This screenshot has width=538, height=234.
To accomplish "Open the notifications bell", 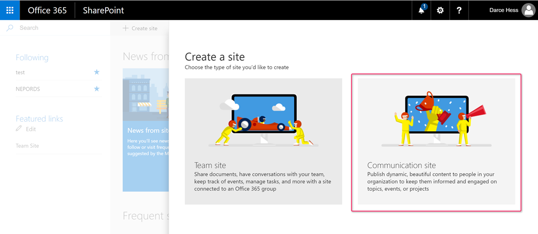I will pyautogui.click(x=421, y=10).
